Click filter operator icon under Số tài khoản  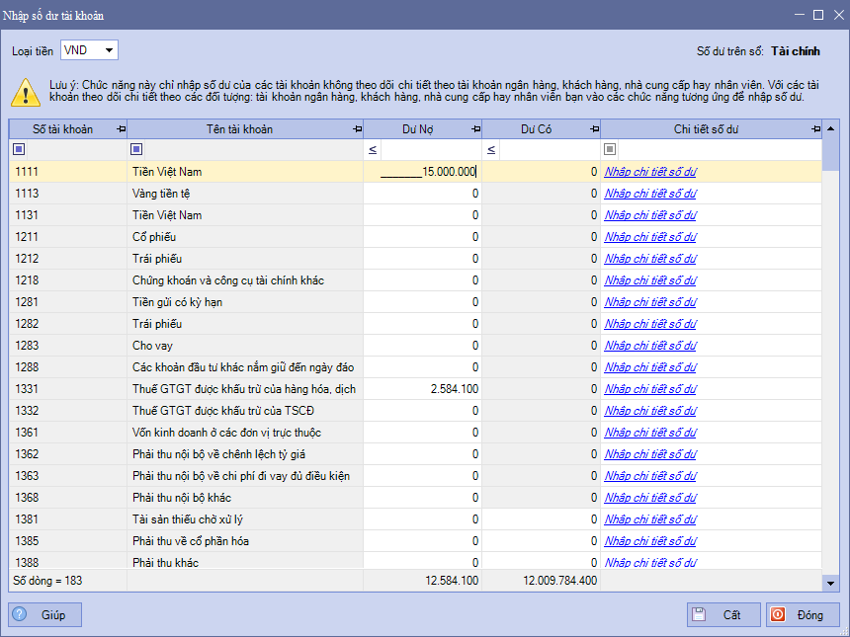(19, 149)
